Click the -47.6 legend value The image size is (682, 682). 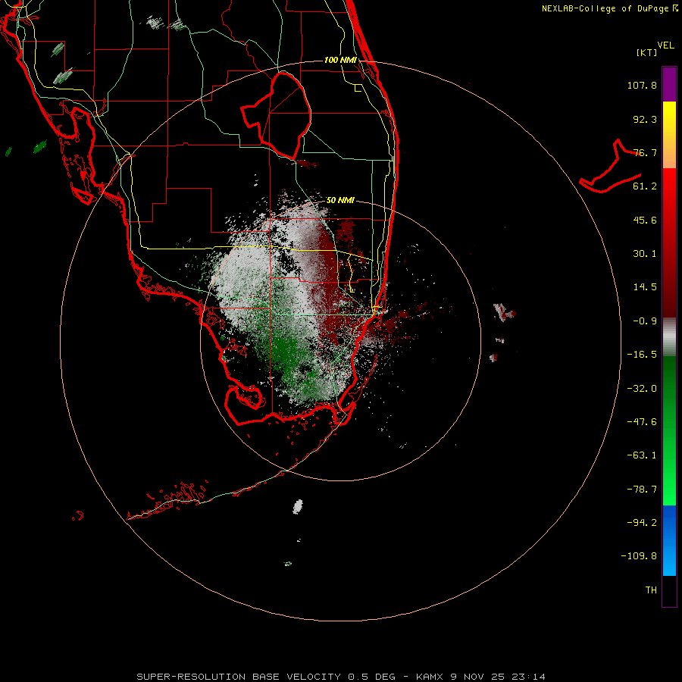point(642,422)
